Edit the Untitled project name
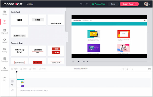153x97 pixels. [30, 4]
